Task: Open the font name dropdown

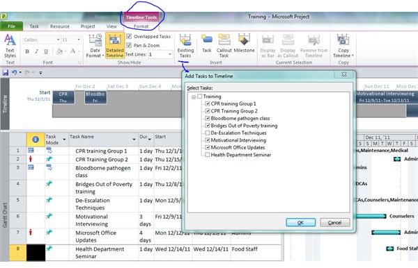Action: [x=58, y=40]
